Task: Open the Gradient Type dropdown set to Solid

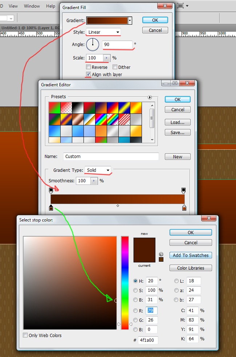Action: tap(98, 170)
